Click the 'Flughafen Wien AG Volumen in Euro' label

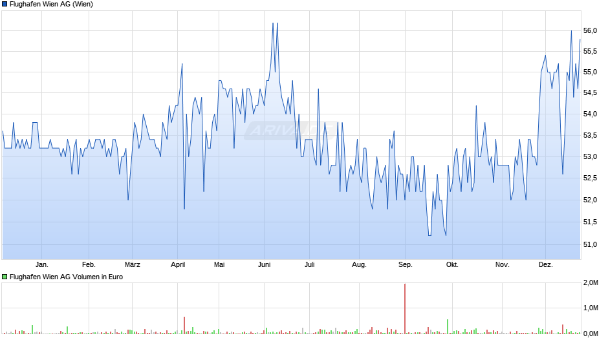click(x=67, y=277)
